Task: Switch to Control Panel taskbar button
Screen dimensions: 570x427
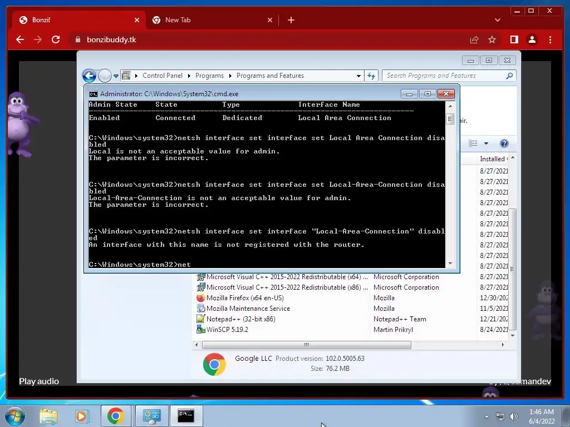Action: point(151,416)
